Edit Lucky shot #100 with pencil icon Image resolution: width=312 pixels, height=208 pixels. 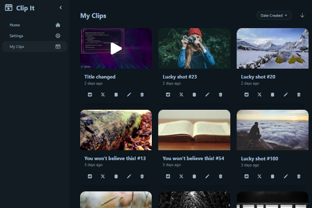click(285, 176)
